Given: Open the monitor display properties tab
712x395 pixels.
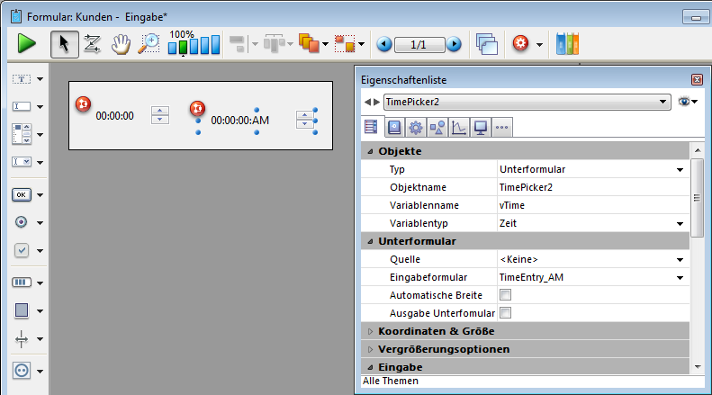Looking at the screenshot, I should click(481, 127).
